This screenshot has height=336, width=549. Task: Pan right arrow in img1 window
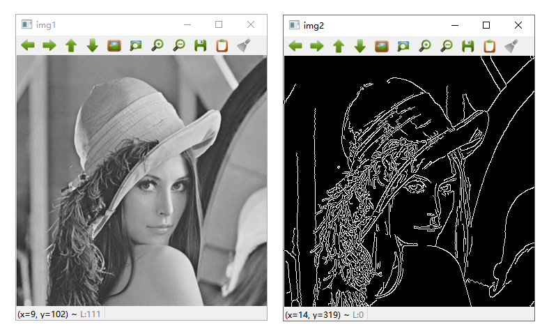(x=49, y=45)
